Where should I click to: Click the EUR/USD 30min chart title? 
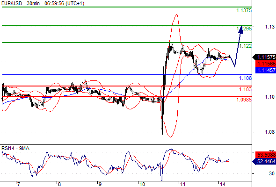pyautogui.click(x=43, y=3)
